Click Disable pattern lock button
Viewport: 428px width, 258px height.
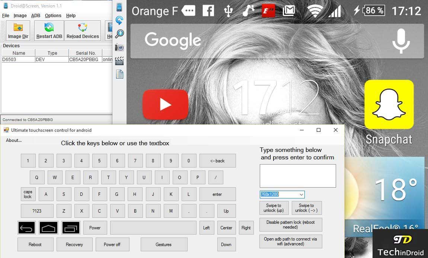(290, 224)
